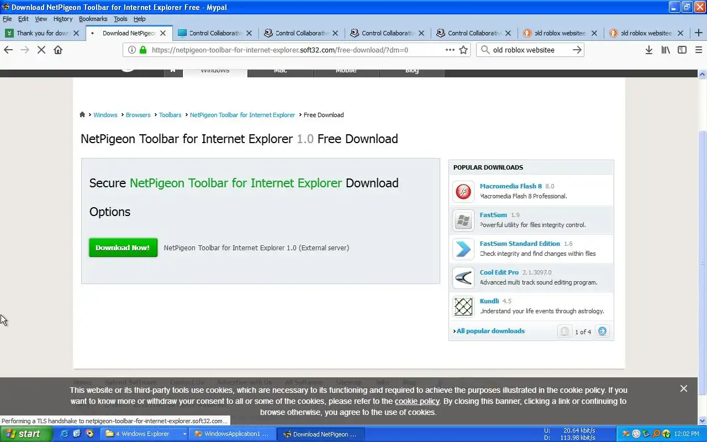
Task: Click the FastSum app icon
Action: [x=463, y=220]
